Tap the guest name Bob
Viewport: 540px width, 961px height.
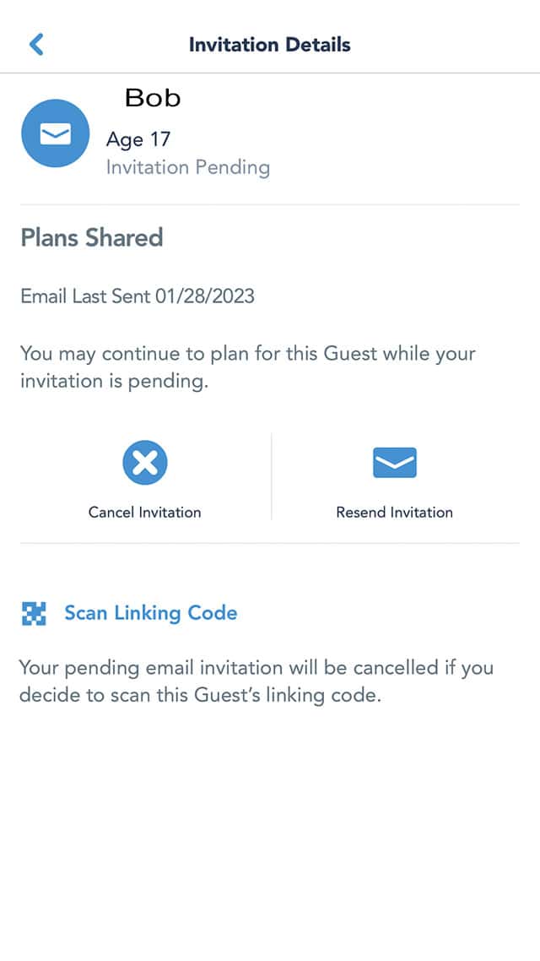click(x=153, y=97)
